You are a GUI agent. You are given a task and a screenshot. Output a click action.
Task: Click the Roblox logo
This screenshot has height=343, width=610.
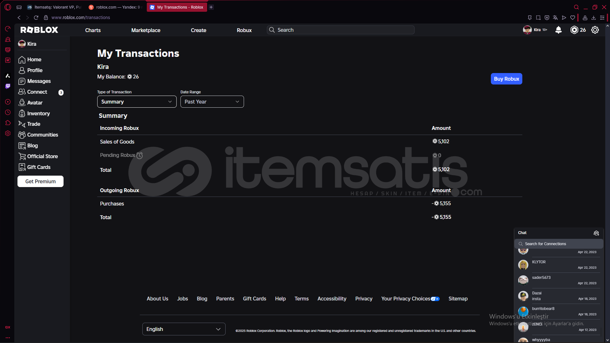pos(39,30)
